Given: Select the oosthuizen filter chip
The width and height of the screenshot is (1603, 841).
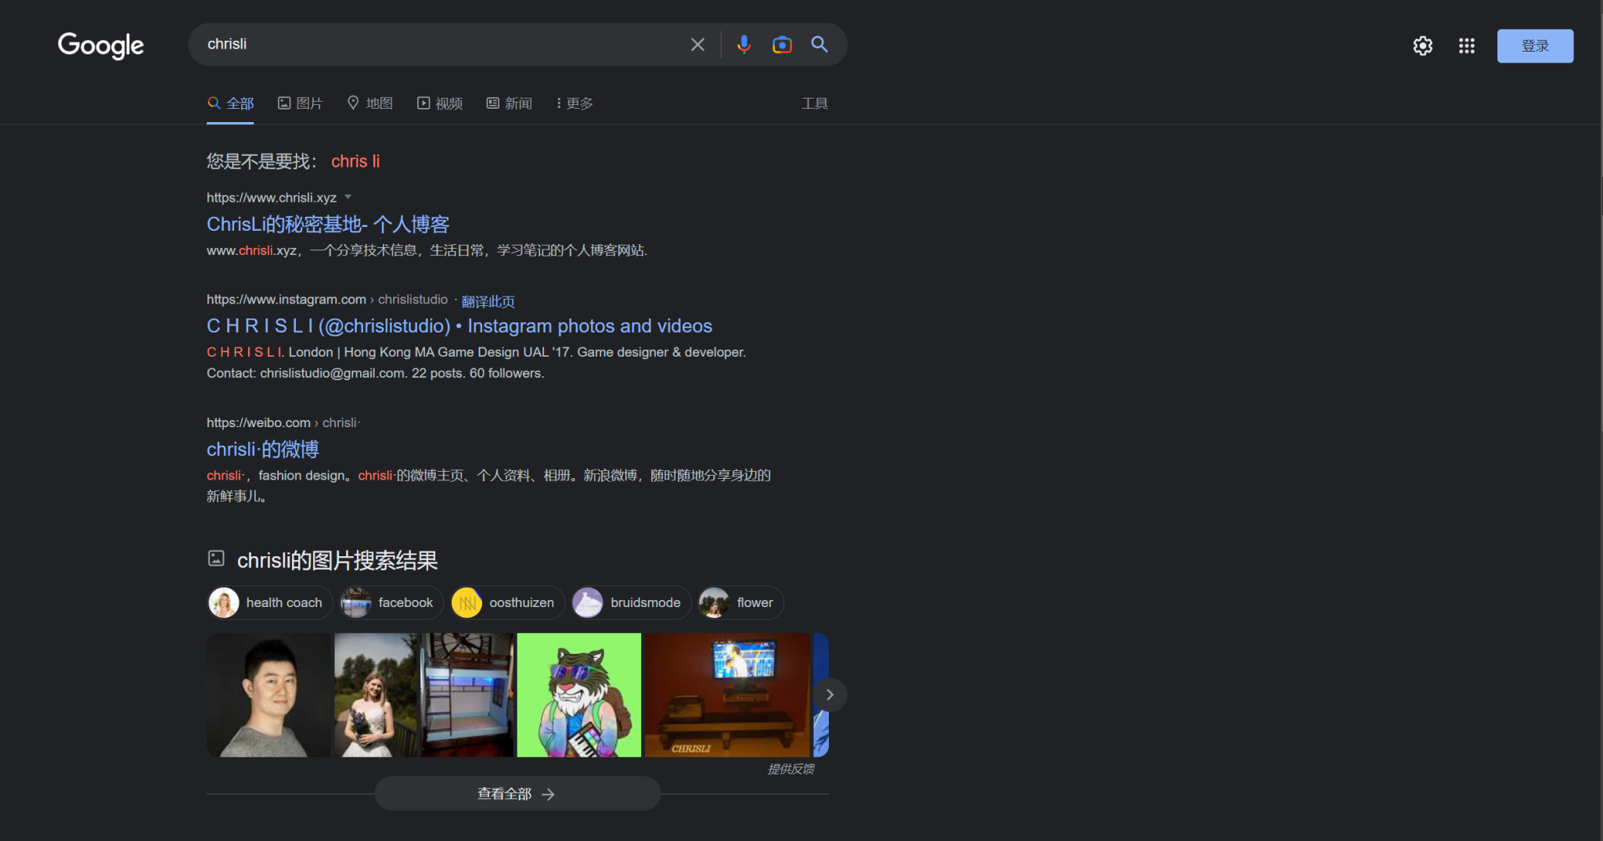Looking at the screenshot, I should (507, 602).
